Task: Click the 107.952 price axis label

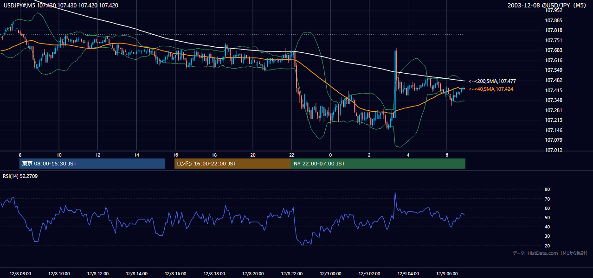Action: pos(554,10)
